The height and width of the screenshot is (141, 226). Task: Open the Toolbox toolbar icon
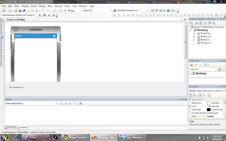pos(165,11)
